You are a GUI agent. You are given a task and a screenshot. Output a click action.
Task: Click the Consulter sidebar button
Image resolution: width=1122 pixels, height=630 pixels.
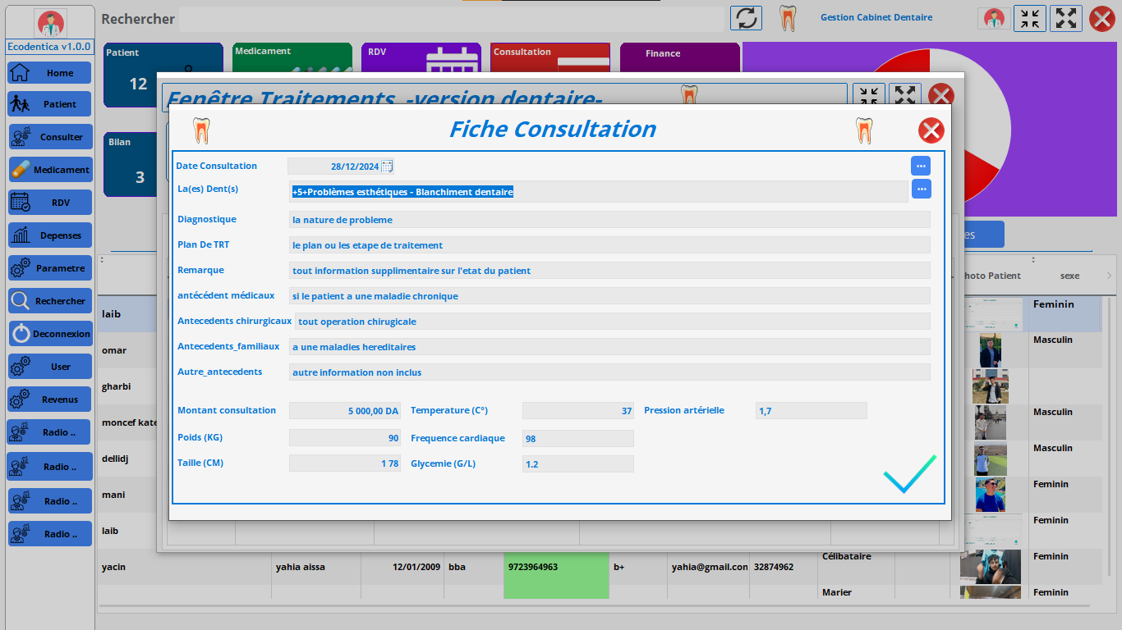49,137
